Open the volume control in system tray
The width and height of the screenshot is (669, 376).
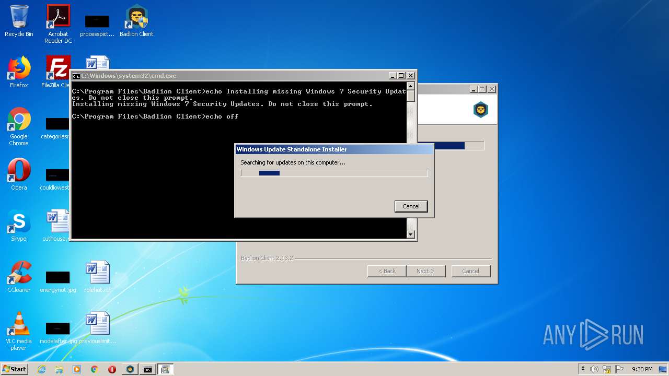(594, 369)
